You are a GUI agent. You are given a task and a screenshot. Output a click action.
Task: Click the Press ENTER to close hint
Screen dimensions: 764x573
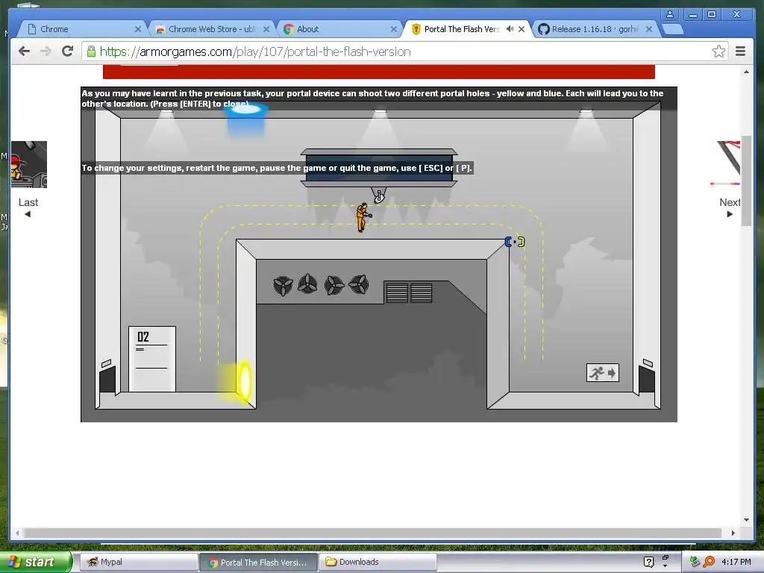(x=199, y=104)
